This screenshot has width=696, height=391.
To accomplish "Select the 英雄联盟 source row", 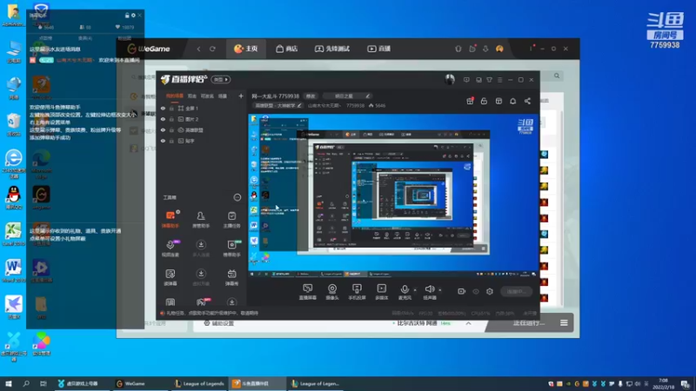I will coord(202,130).
